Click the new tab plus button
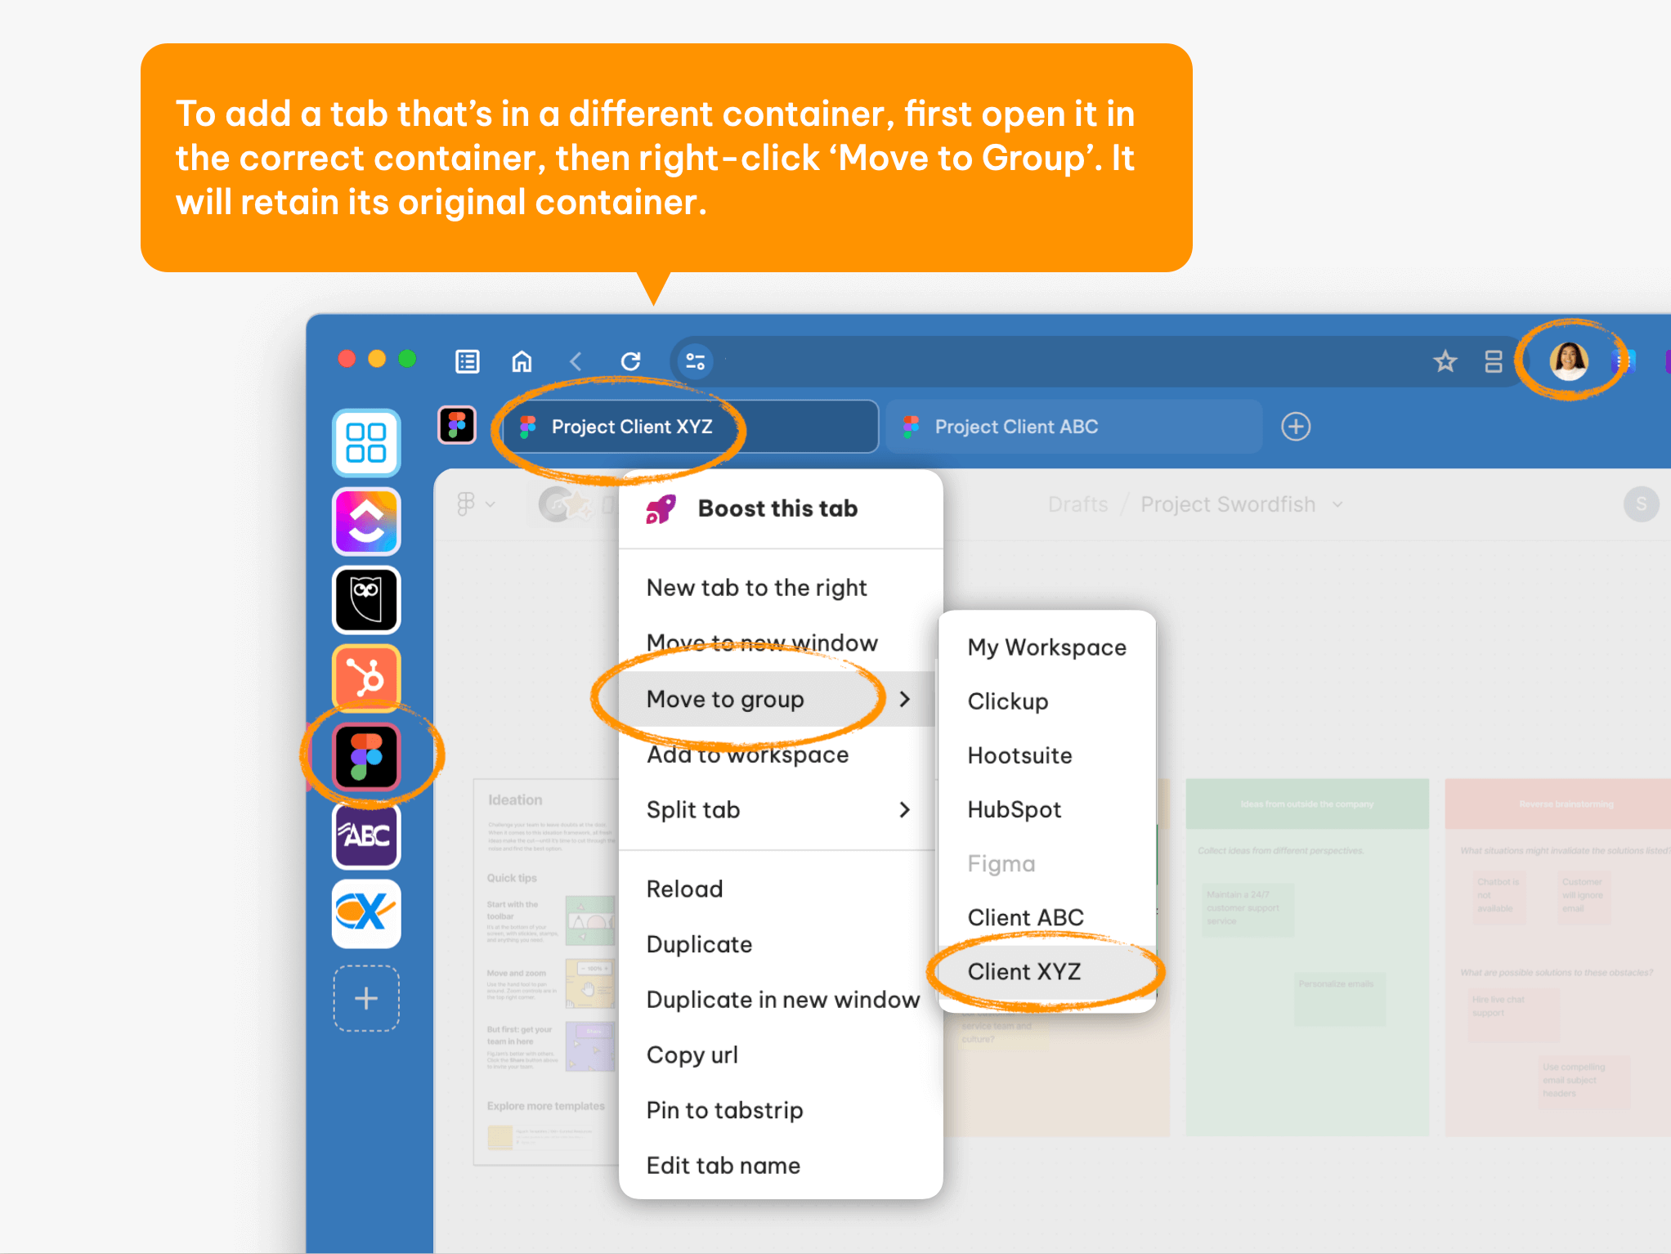Image resolution: width=1671 pixels, height=1254 pixels. 1296,427
